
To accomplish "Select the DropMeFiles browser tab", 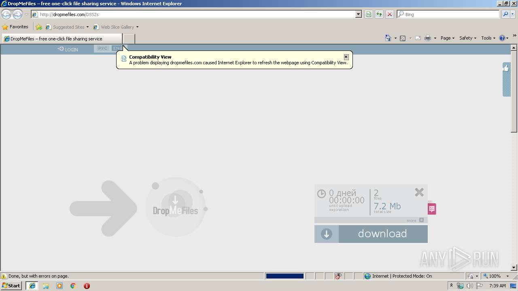I will pyautogui.click(x=62, y=39).
